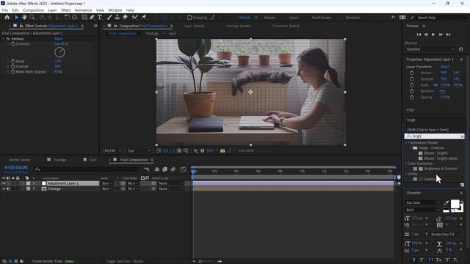This screenshot has width=470, height=264.
Task: Open the magnification ratio dropdown
Action: click(x=112, y=150)
